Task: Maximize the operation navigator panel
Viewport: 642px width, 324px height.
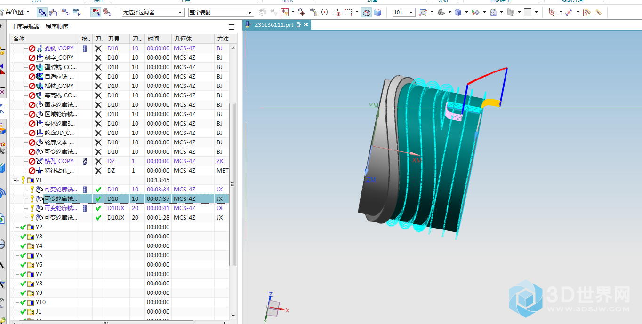Action: 231,27
